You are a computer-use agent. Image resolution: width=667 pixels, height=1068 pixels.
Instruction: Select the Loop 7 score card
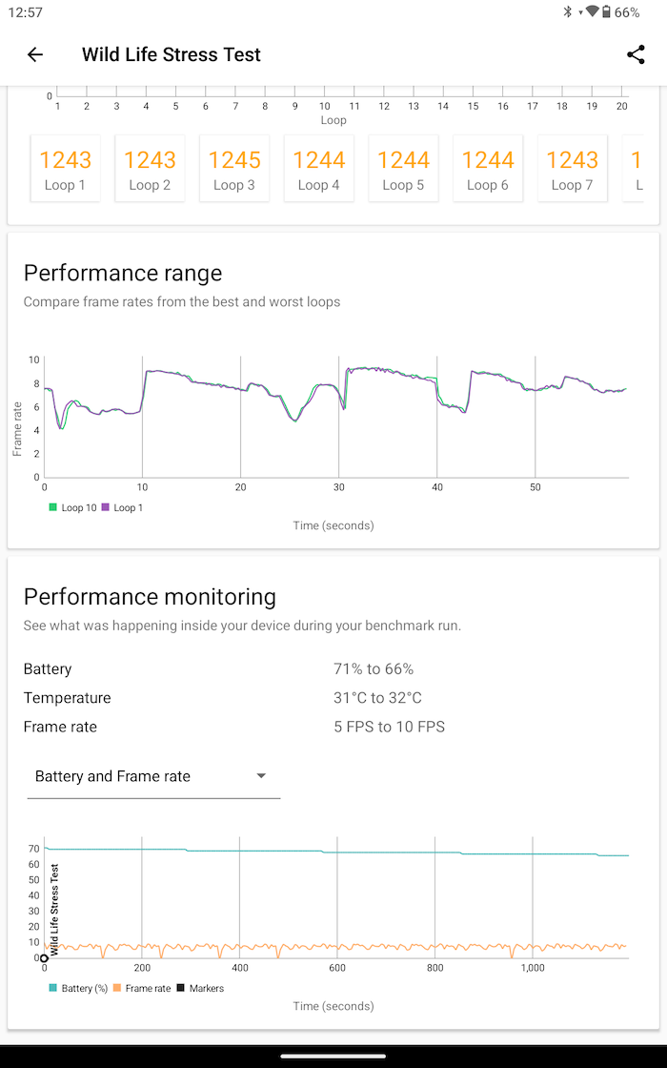click(x=573, y=168)
